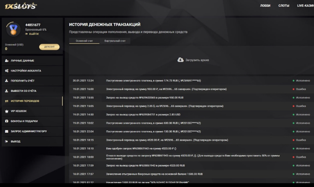Click the withdrawal refusal description at 18:00
Viewport: 314px width, 187px height.
[x=193, y=157]
